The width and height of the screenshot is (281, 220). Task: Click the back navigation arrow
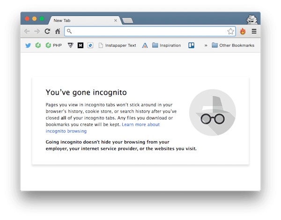27,31
